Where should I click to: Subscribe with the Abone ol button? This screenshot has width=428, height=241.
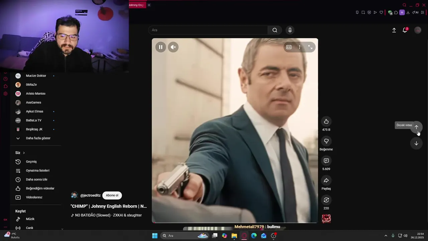click(112, 195)
